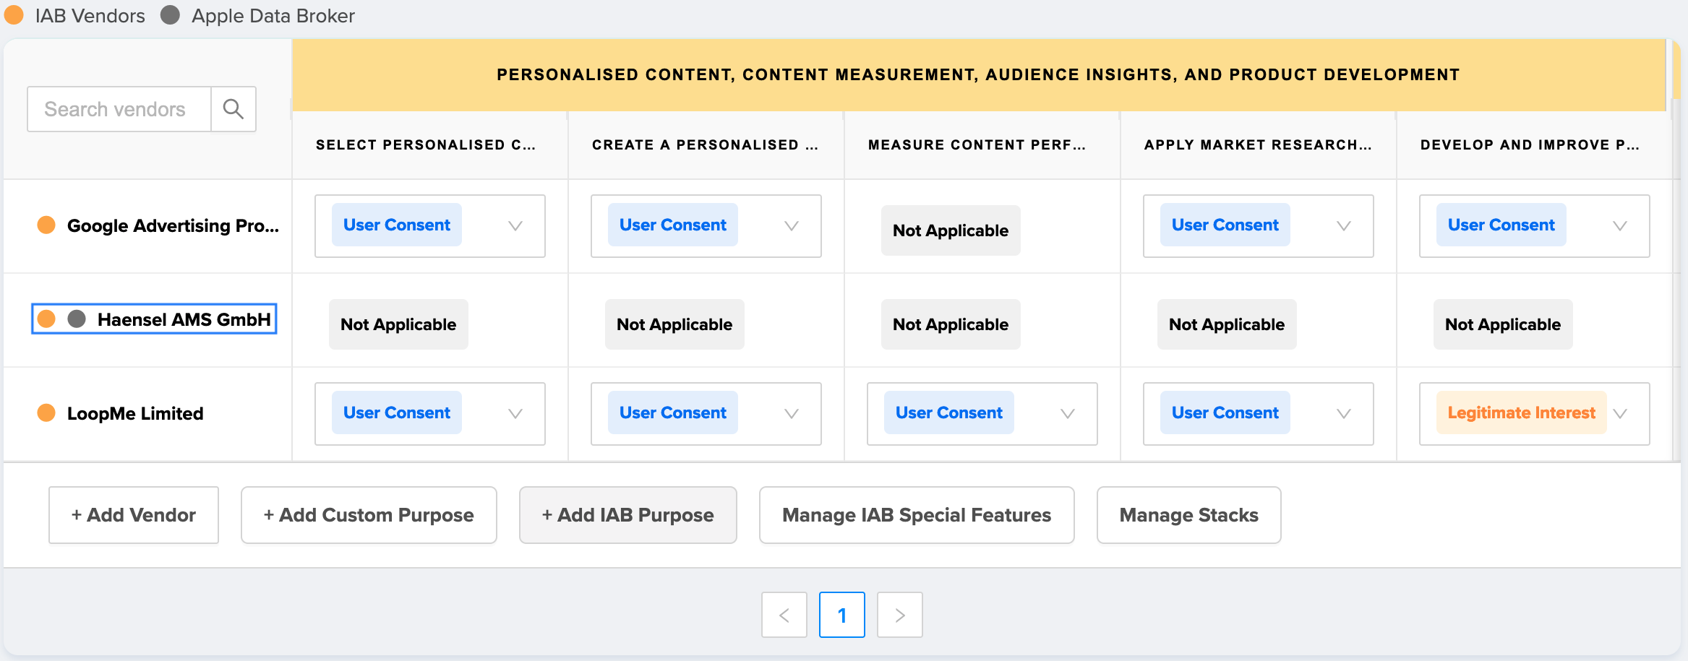This screenshot has width=1688, height=661.
Task: Open Google's Develop and Improve dropdown
Action: [1535, 226]
